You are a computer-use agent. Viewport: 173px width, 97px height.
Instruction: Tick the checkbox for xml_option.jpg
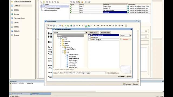[x=89, y=39]
